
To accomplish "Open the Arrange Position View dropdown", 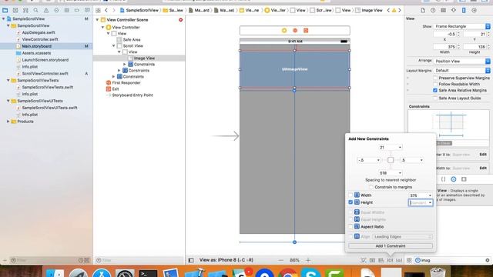I will (462, 61).
